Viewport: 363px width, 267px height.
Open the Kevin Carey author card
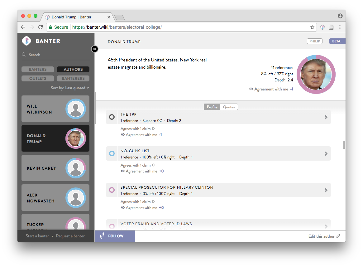point(55,168)
